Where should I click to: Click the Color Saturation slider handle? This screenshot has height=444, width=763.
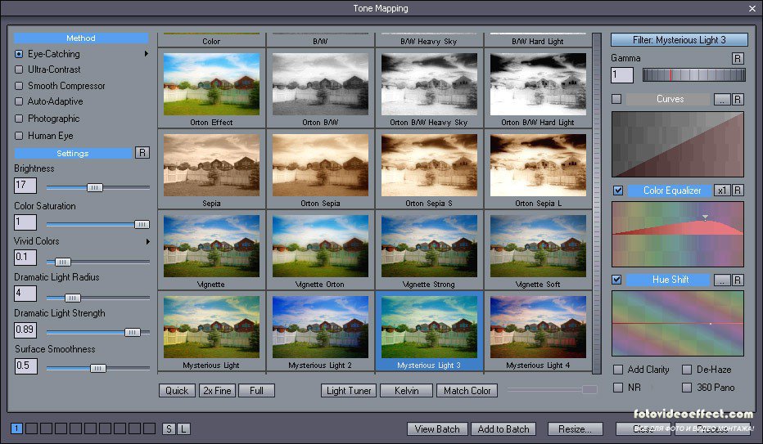click(x=142, y=224)
